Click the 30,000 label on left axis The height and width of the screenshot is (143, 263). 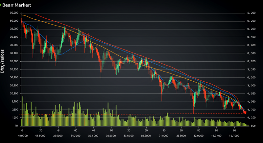tap(14, 13)
